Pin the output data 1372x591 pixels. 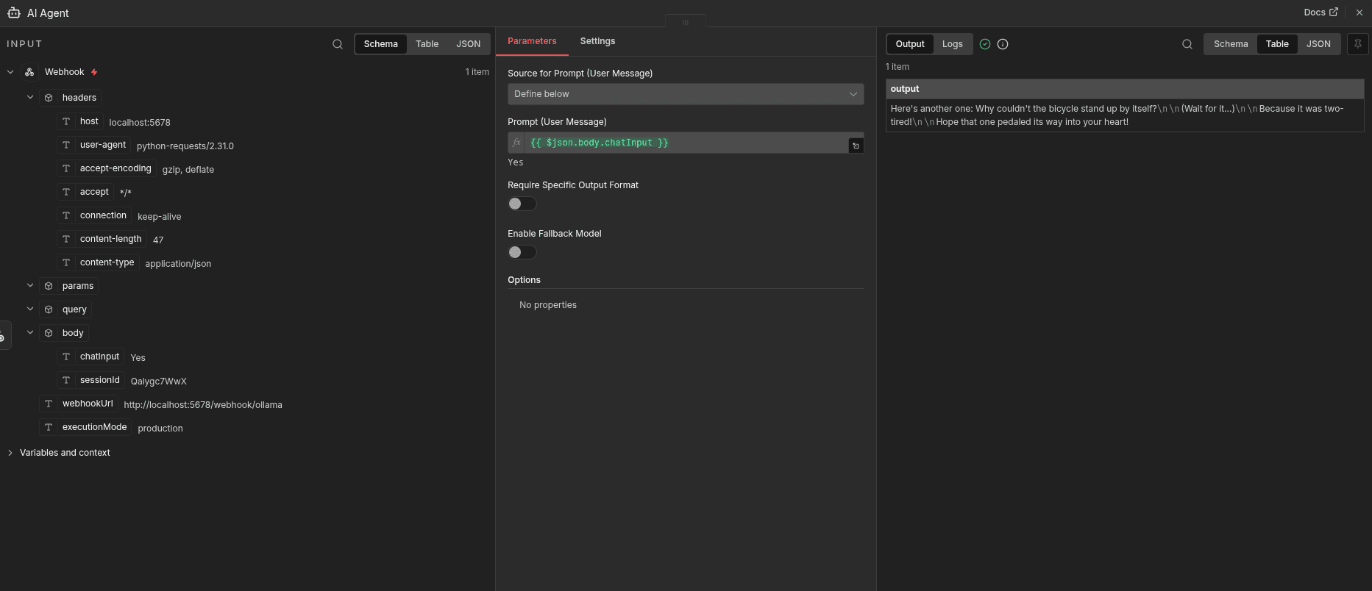point(1358,44)
